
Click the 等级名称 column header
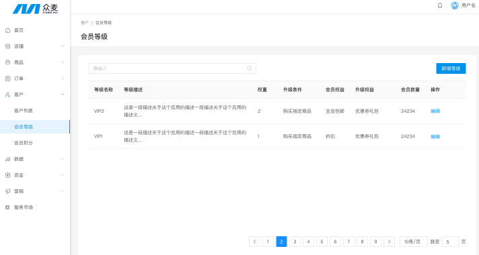click(104, 89)
